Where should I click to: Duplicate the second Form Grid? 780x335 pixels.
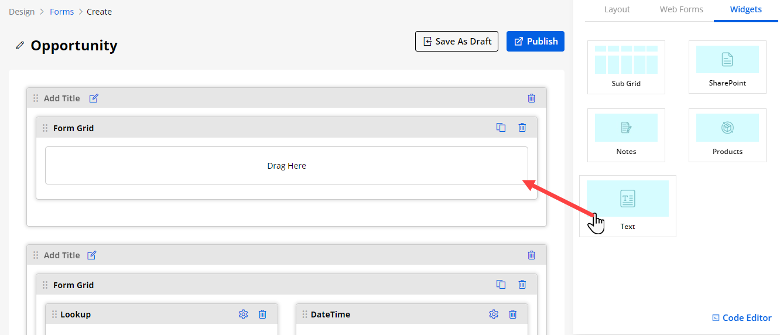pyautogui.click(x=501, y=285)
